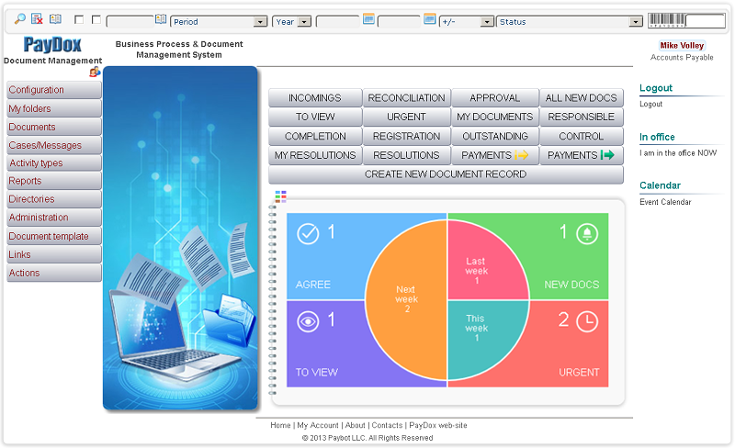The image size is (735, 448).
Task: Click the magnifying glass search icon
Action: pos(20,19)
